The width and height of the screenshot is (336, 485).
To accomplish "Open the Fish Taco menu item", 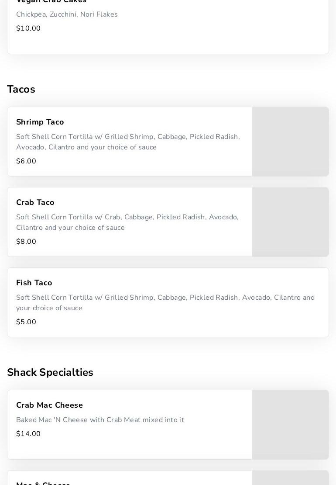I will 34,283.
